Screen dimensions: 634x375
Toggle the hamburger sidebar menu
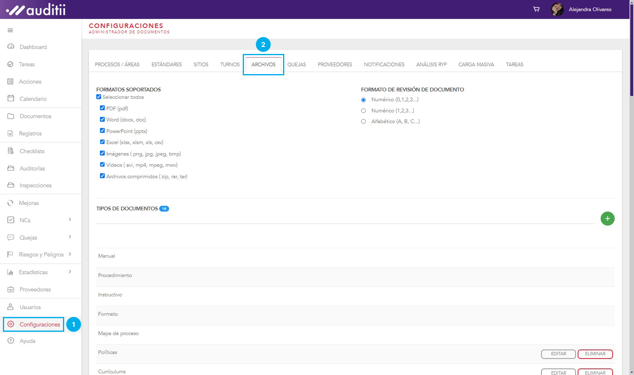(x=10, y=30)
